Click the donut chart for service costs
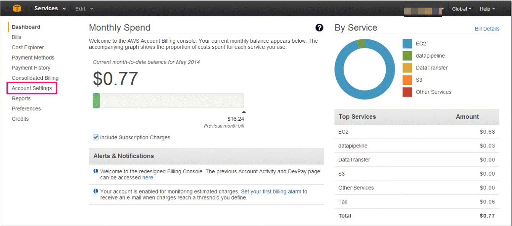Image resolution: width=512 pixels, height=226 pixels. click(365, 69)
